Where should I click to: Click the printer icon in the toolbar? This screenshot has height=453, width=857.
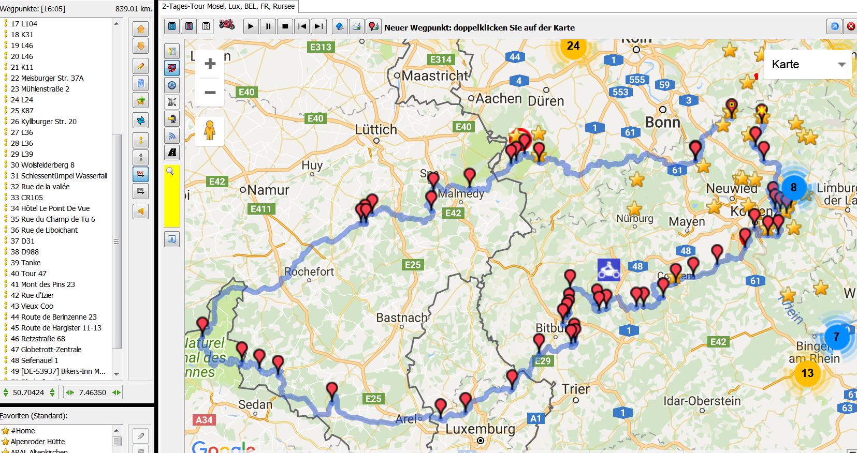point(356,26)
